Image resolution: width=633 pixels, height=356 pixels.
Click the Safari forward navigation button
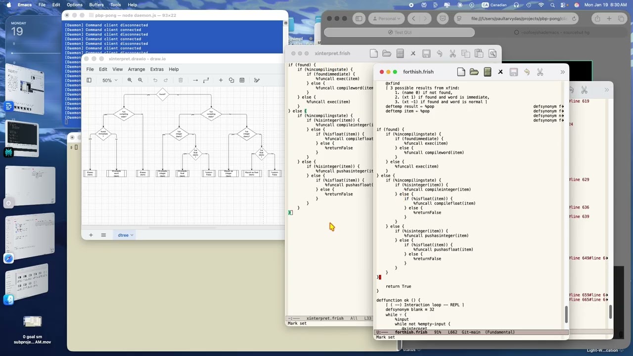click(426, 19)
